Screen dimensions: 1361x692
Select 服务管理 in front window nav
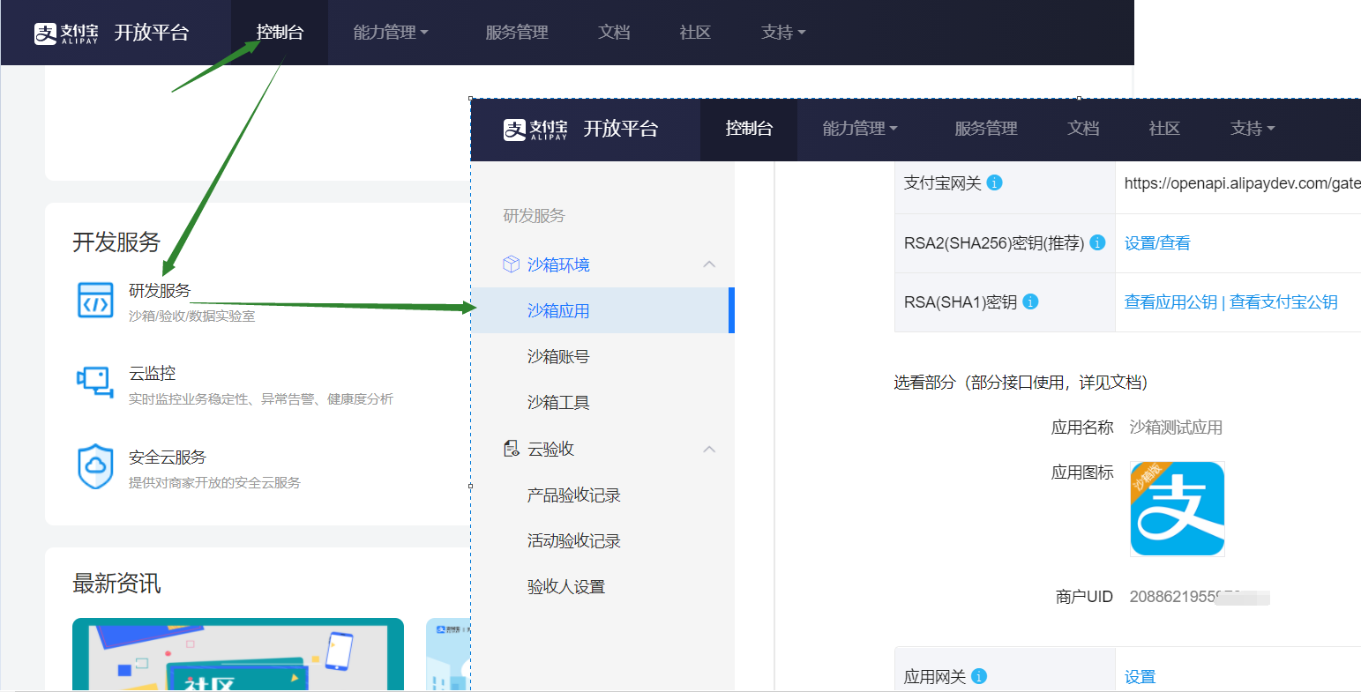[x=986, y=129]
